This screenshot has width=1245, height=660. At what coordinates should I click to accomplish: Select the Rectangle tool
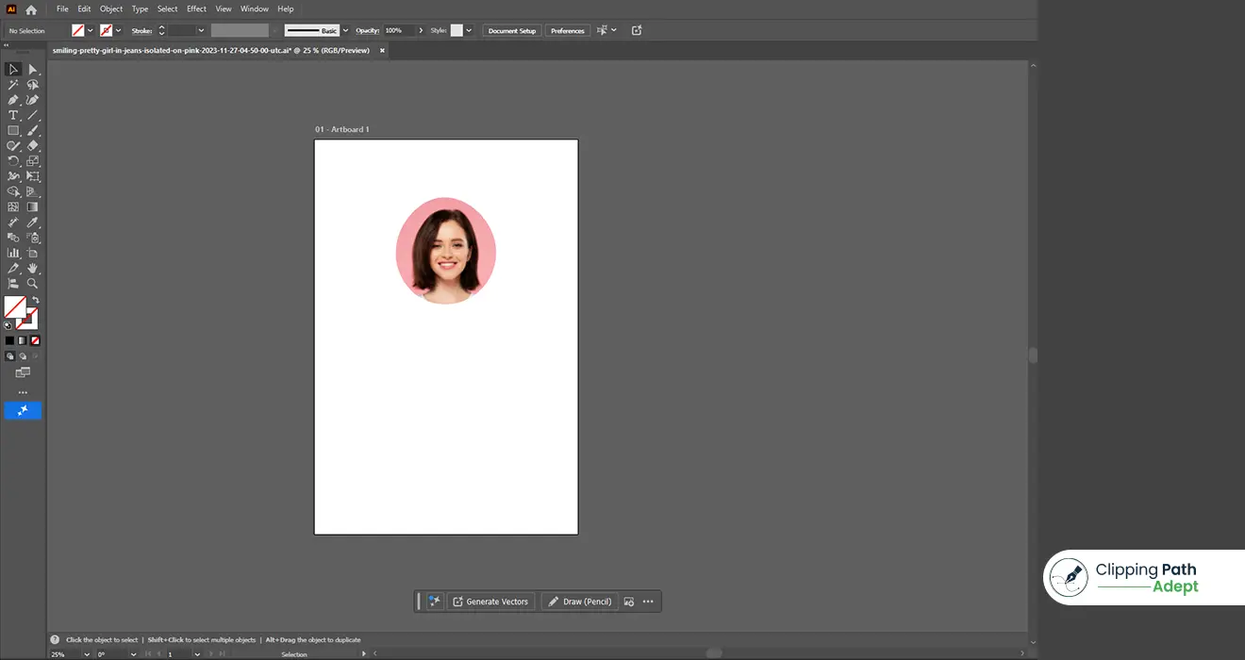(x=13, y=130)
